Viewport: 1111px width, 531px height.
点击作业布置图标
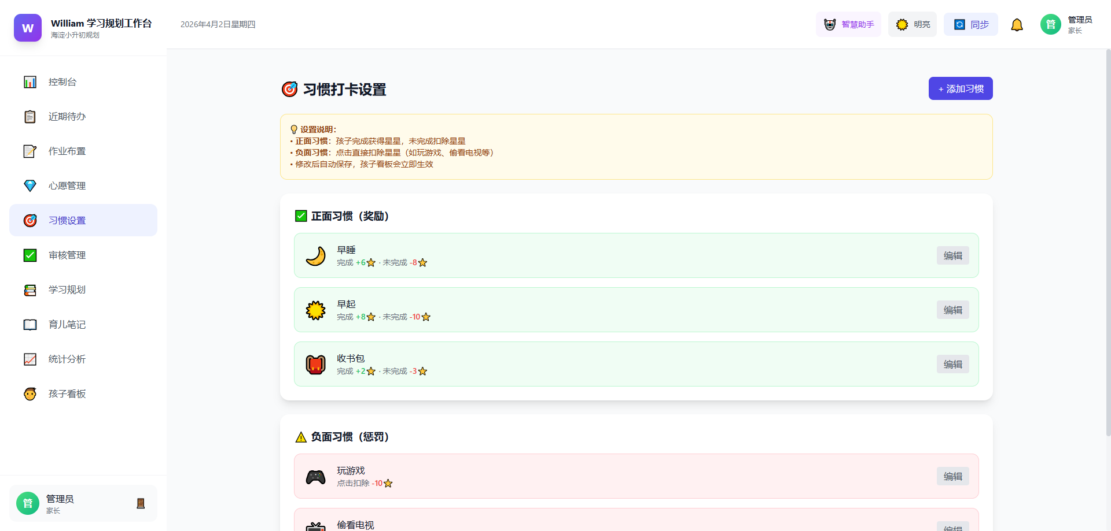click(x=30, y=151)
